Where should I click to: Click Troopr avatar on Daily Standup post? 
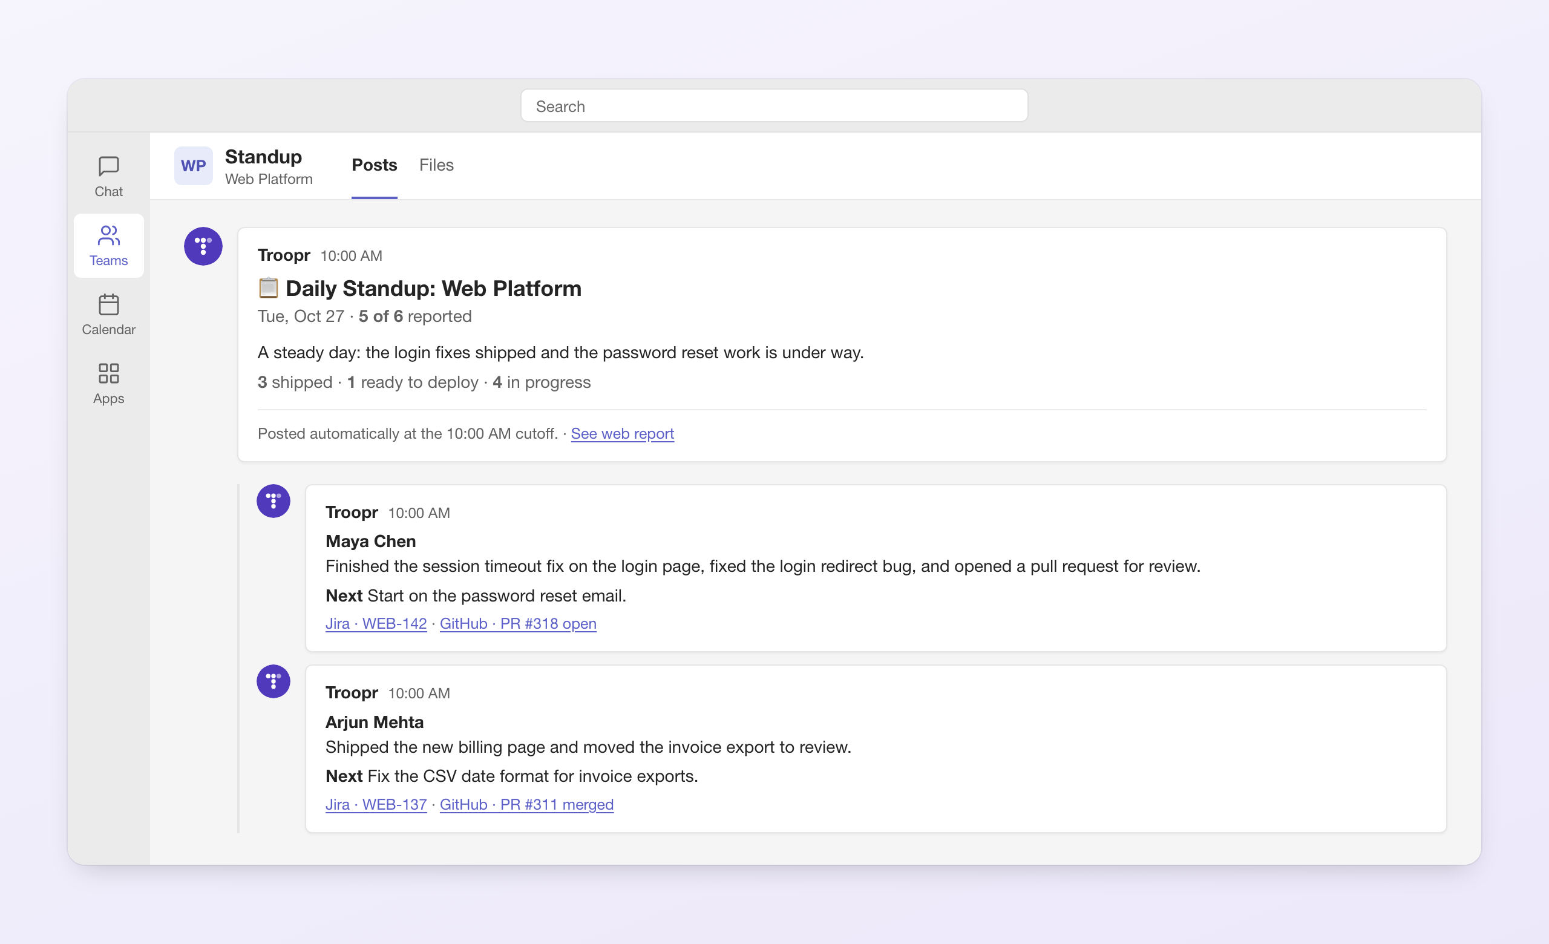pos(203,246)
